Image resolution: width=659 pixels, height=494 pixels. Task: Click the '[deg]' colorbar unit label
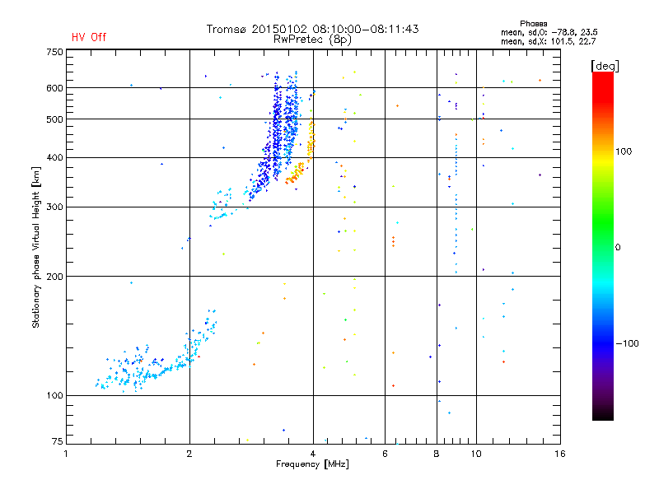tap(605, 66)
